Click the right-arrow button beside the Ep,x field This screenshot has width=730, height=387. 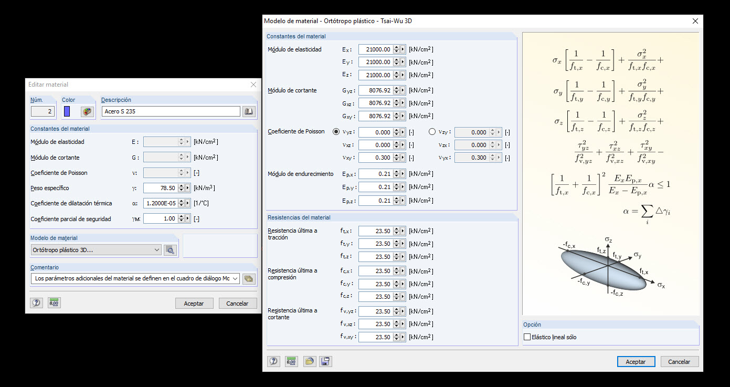coord(403,174)
